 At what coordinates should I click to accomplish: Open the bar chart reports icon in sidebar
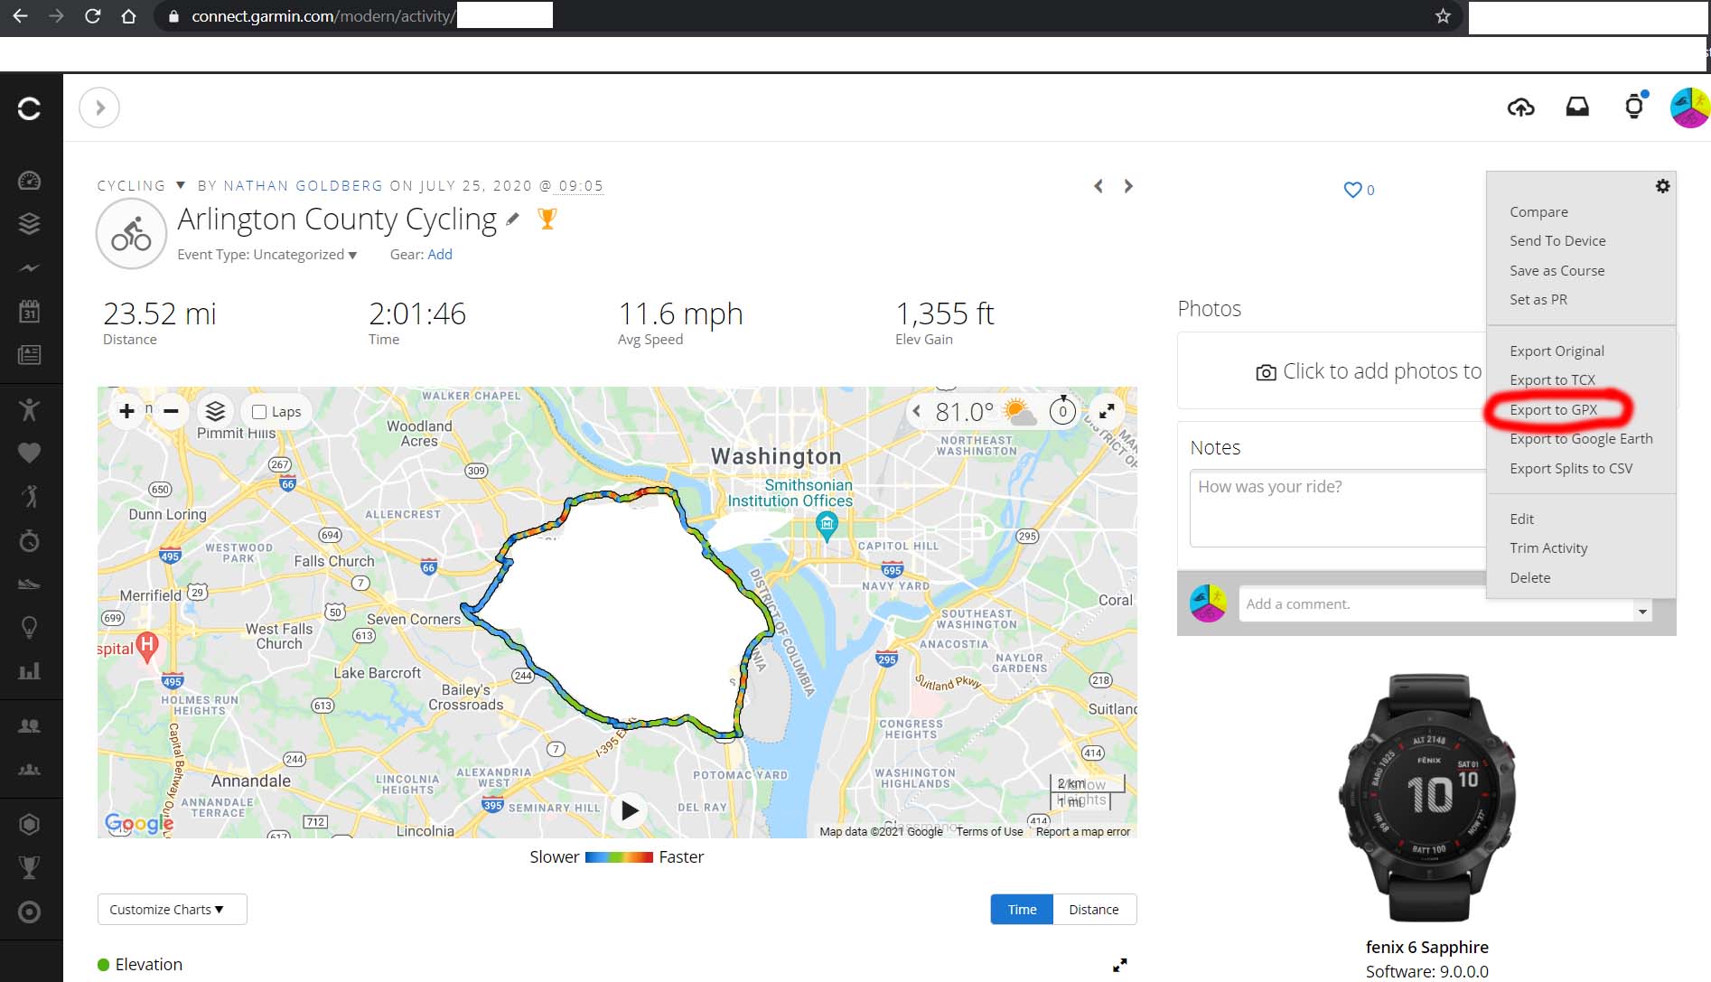29,670
